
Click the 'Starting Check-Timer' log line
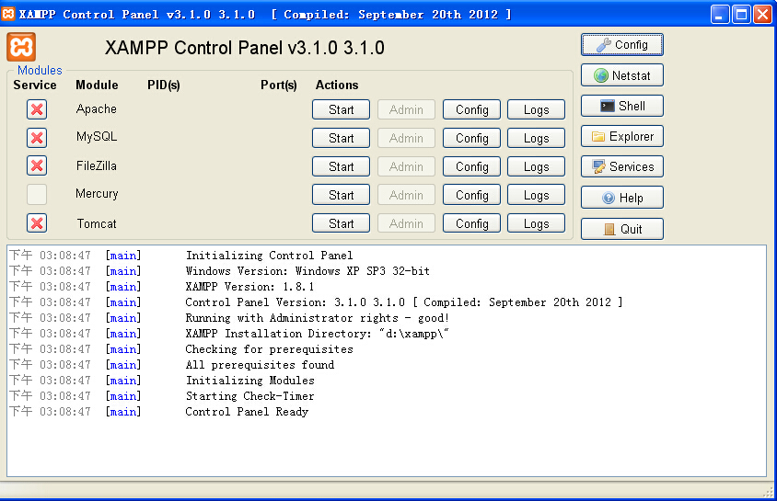tap(249, 396)
